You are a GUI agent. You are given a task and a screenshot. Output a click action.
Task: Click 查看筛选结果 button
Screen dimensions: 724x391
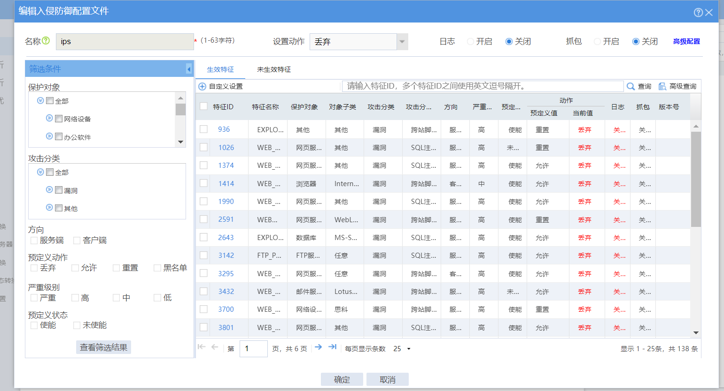tap(103, 347)
